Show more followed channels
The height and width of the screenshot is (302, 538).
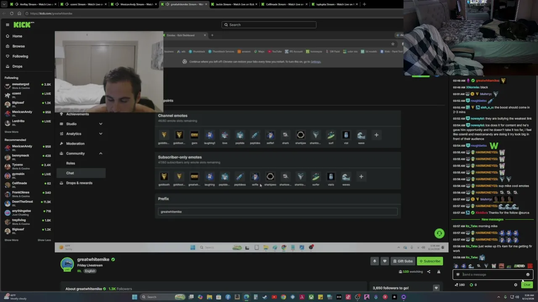click(11, 132)
